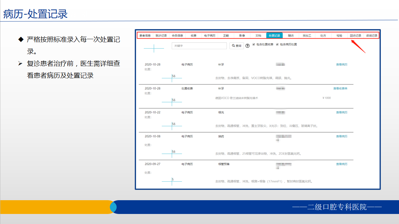The height and width of the screenshot is (224, 399).
Task: Select the 会员信息 tab
Action: tap(177, 35)
